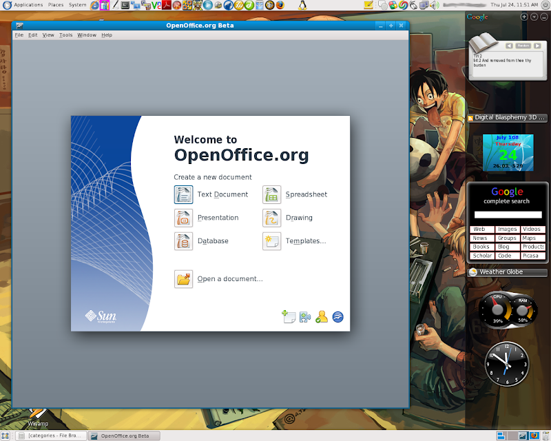Click the Google search input field

[508, 215]
